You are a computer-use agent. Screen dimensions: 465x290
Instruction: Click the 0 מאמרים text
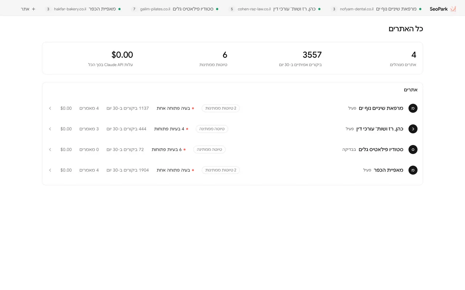point(89,149)
